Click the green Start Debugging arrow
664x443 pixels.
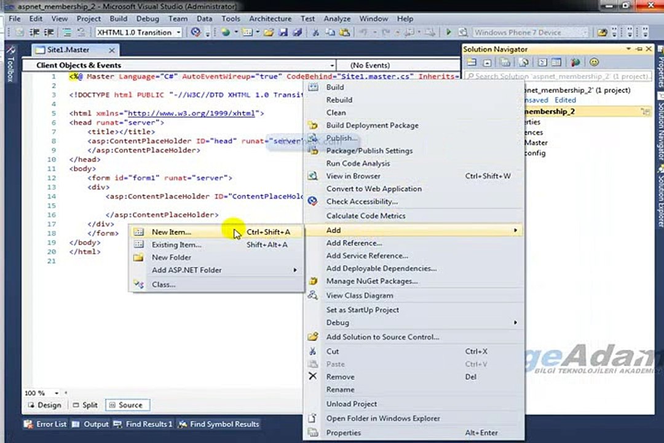pyautogui.click(x=448, y=32)
